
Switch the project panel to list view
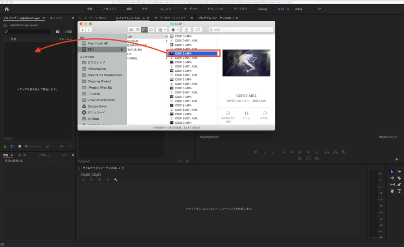[x=13, y=146]
